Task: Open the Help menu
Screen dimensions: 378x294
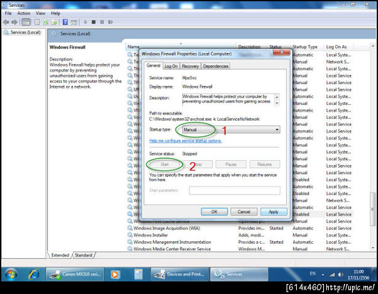Action: pyautogui.click(x=55, y=13)
